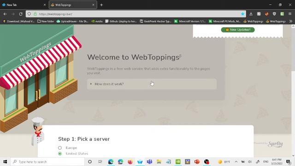Close the WebToppings tab
The height and width of the screenshot is (166, 295).
point(93,5)
